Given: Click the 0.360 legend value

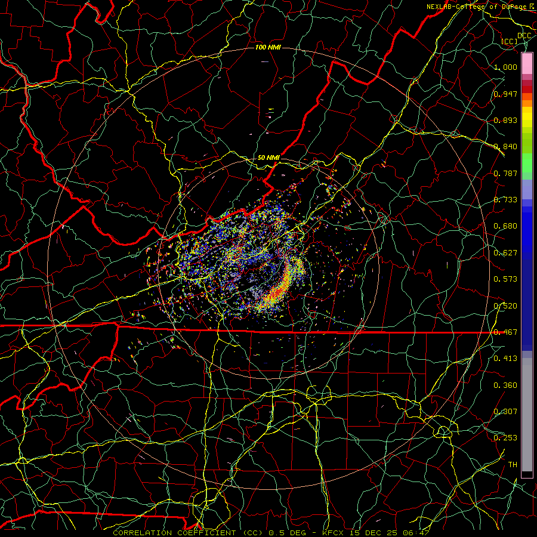Looking at the screenshot, I should [x=505, y=385].
